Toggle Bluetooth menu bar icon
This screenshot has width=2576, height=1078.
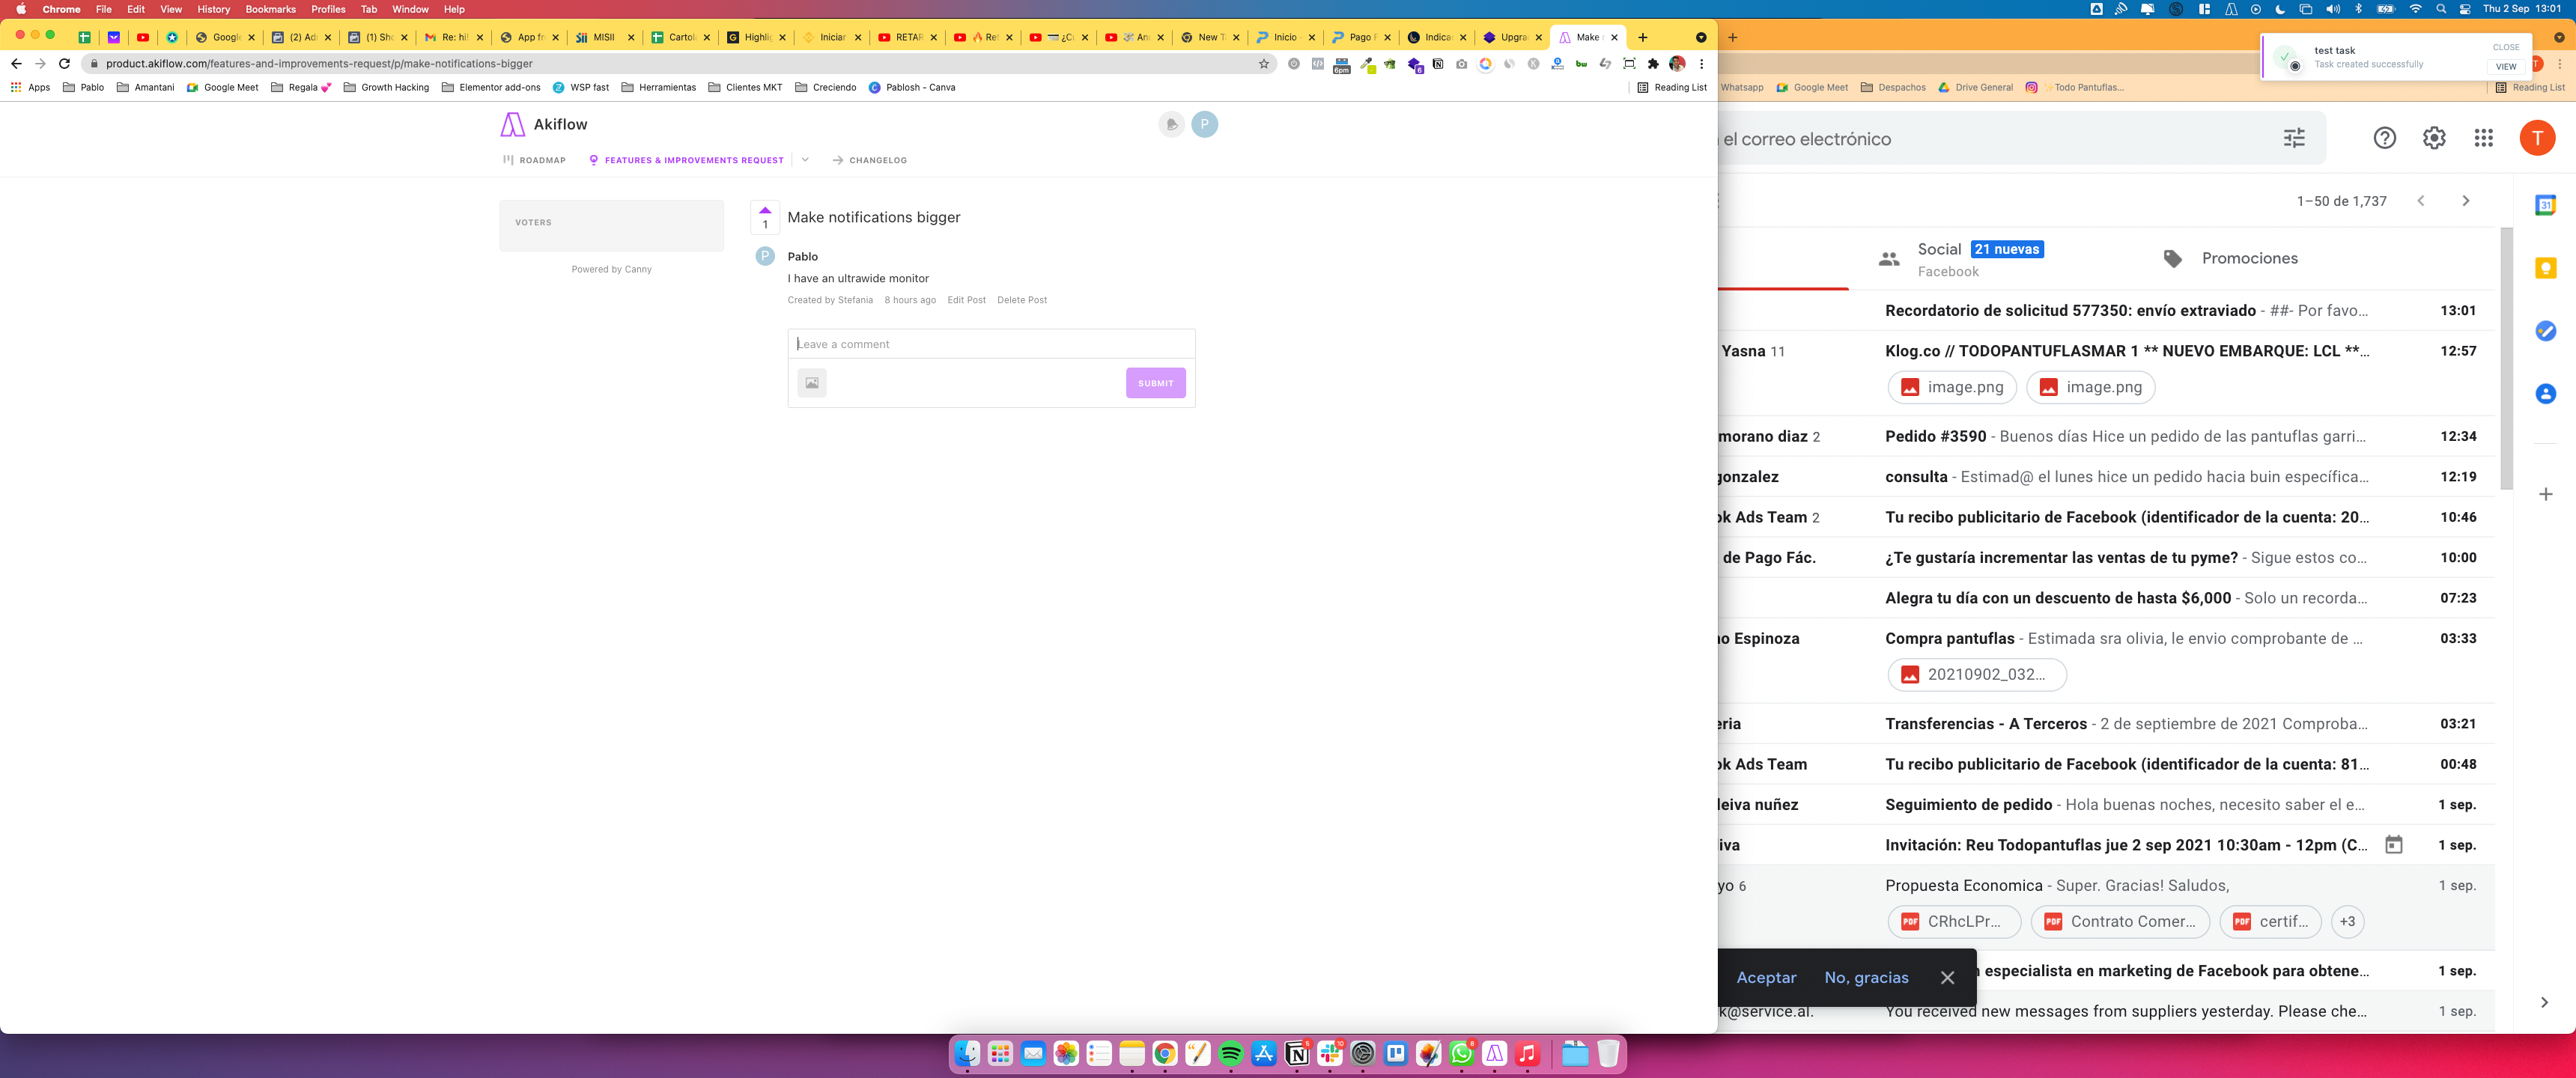coord(2358,9)
